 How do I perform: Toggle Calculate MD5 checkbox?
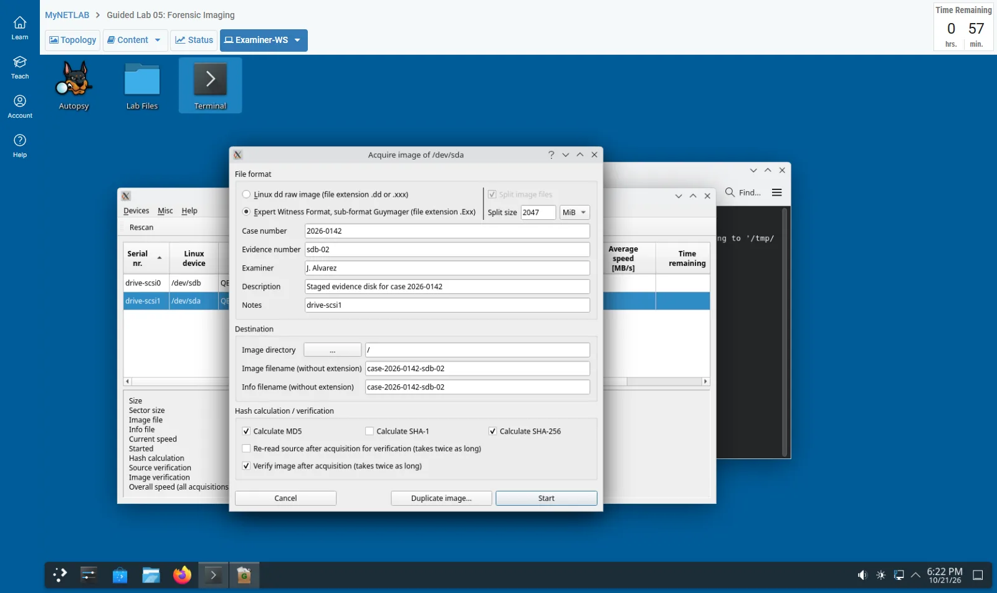pyautogui.click(x=246, y=431)
